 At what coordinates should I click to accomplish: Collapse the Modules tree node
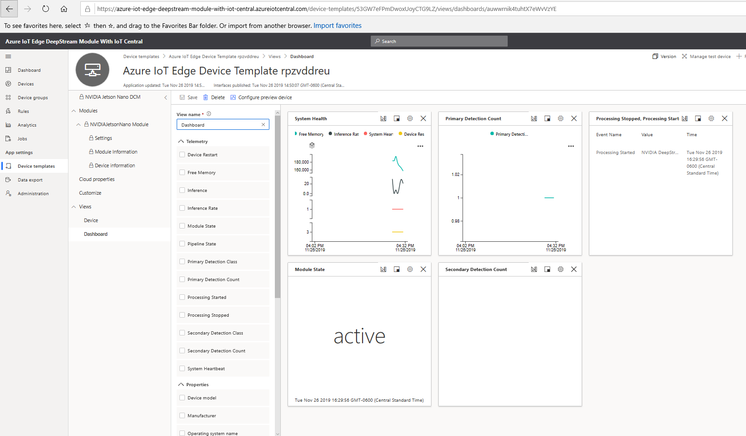click(74, 111)
